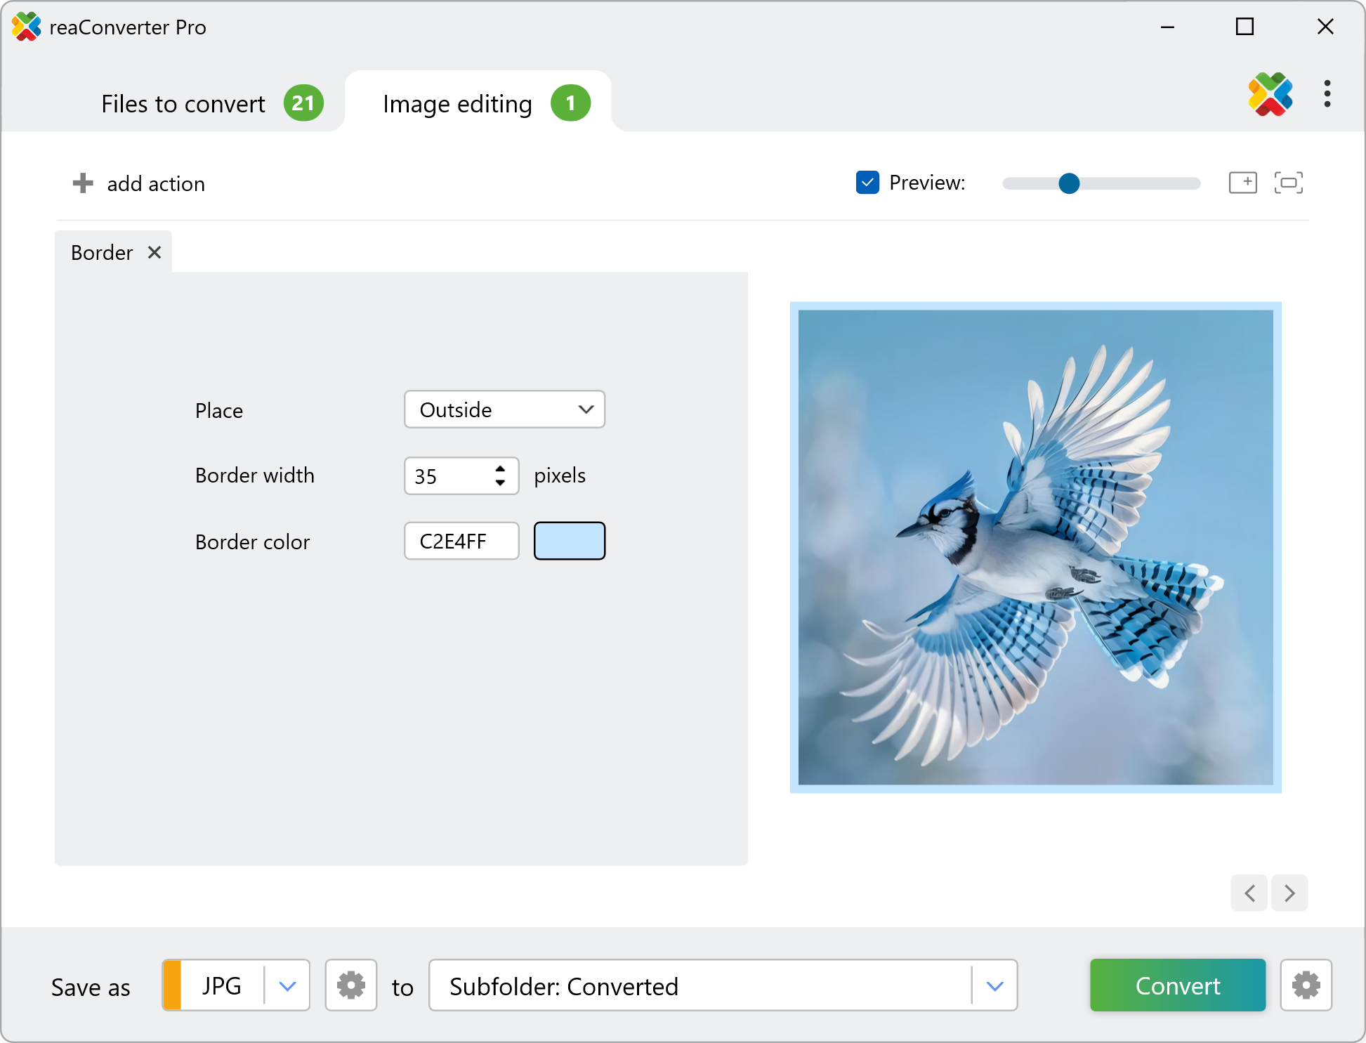This screenshot has width=1366, height=1043.
Task: Open the light blue border color swatch
Action: tap(569, 541)
